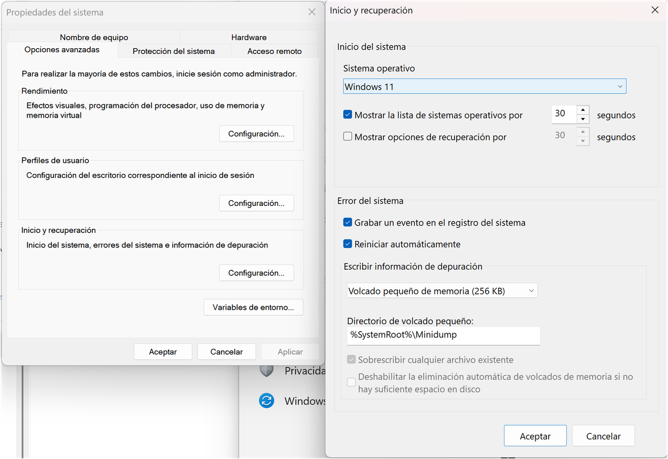Close the Propiedades del sistema dialog

312,12
